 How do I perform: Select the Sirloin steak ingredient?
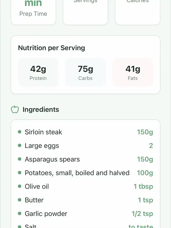(43, 132)
